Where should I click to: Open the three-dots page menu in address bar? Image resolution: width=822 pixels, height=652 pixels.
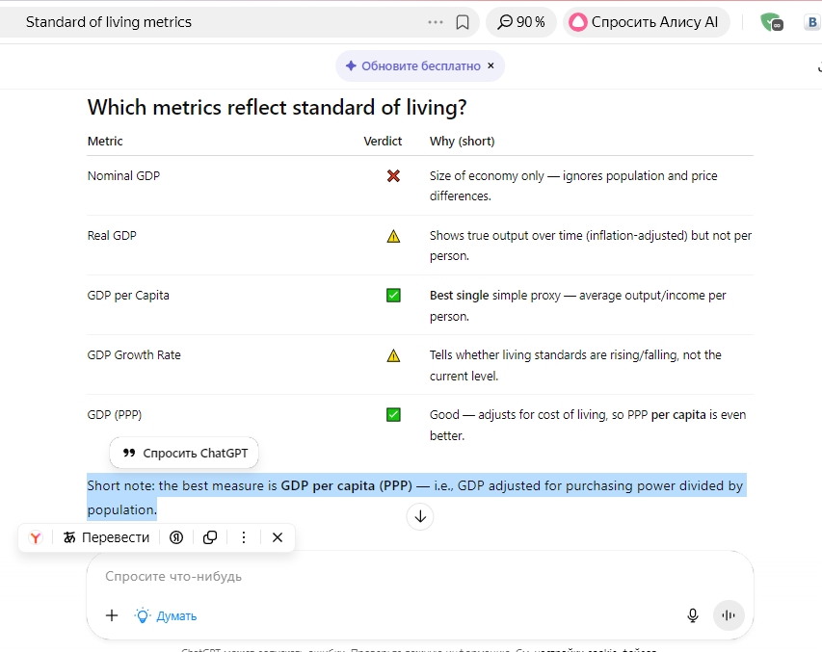point(436,22)
